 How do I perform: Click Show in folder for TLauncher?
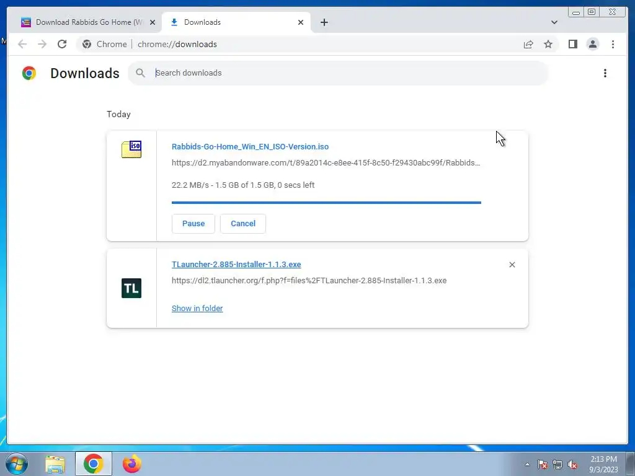coord(197,309)
